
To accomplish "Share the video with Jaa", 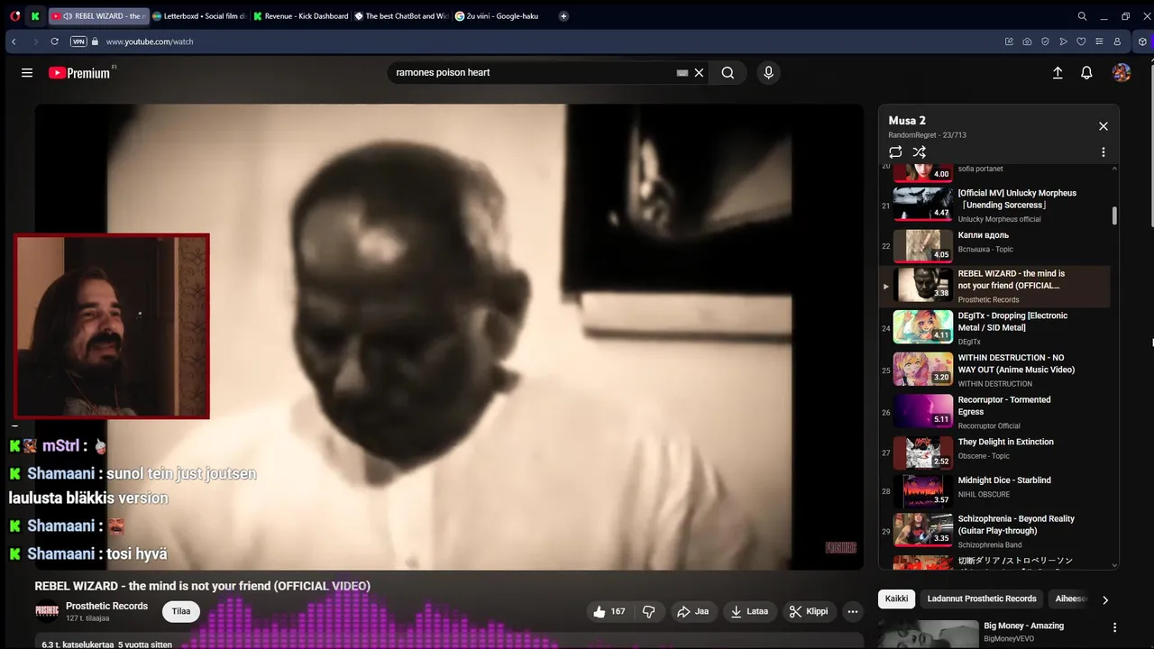I will pyautogui.click(x=692, y=611).
